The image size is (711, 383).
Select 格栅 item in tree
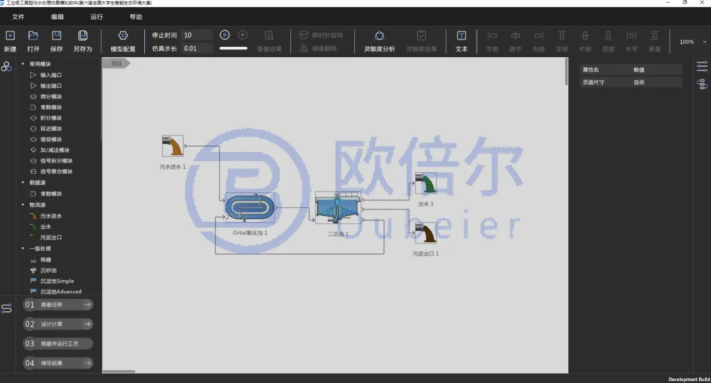click(45, 260)
